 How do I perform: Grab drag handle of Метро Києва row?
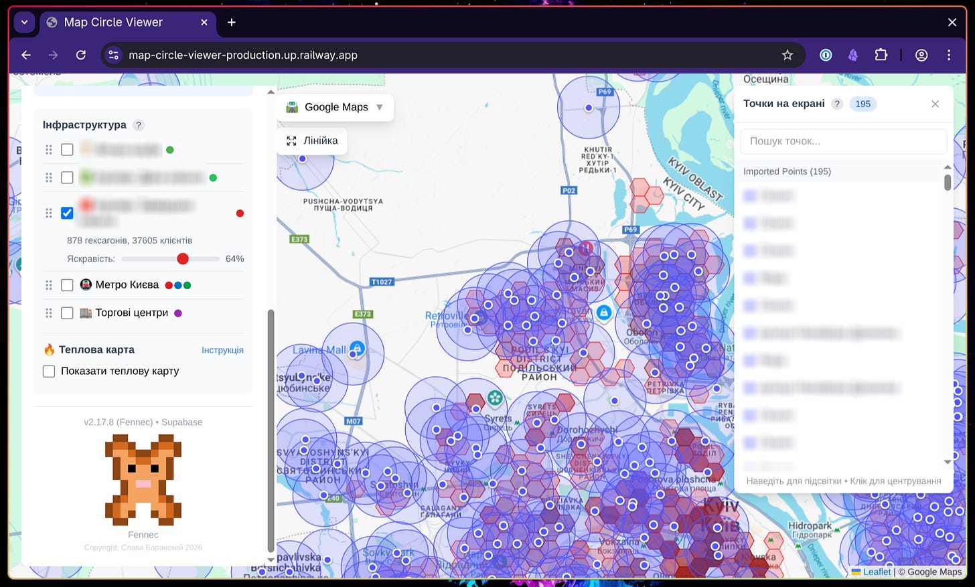tap(48, 285)
